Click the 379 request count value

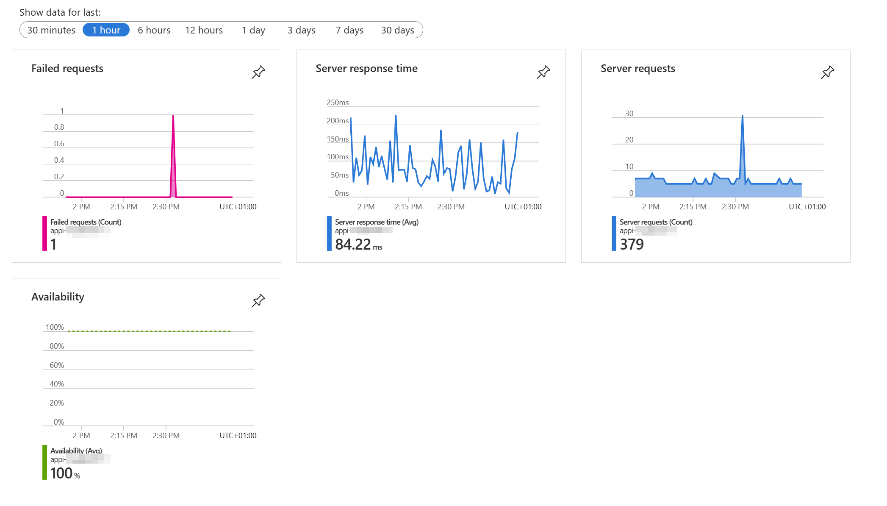point(632,245)
